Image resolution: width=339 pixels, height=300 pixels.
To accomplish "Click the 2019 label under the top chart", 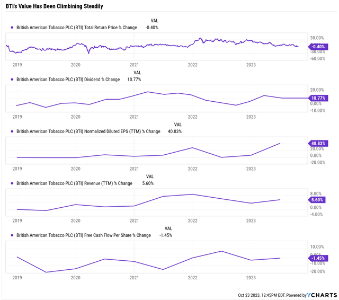I will (16, 65).
